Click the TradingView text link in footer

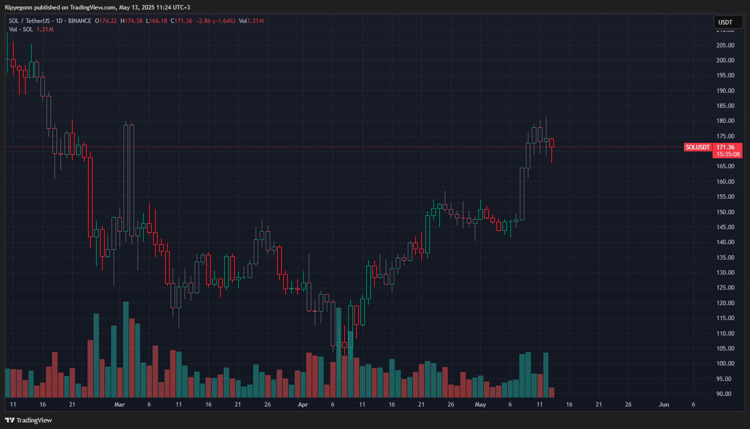pos(34,420)
